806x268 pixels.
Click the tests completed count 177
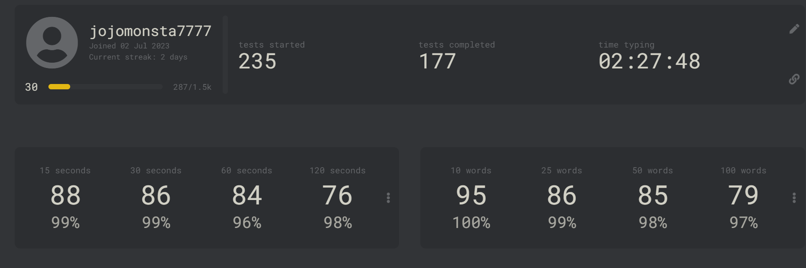click(x=437, y=61)
